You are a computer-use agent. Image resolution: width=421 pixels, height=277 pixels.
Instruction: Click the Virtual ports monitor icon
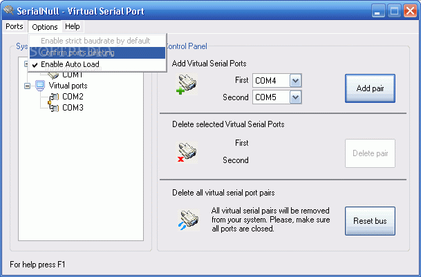pos(40,86)
